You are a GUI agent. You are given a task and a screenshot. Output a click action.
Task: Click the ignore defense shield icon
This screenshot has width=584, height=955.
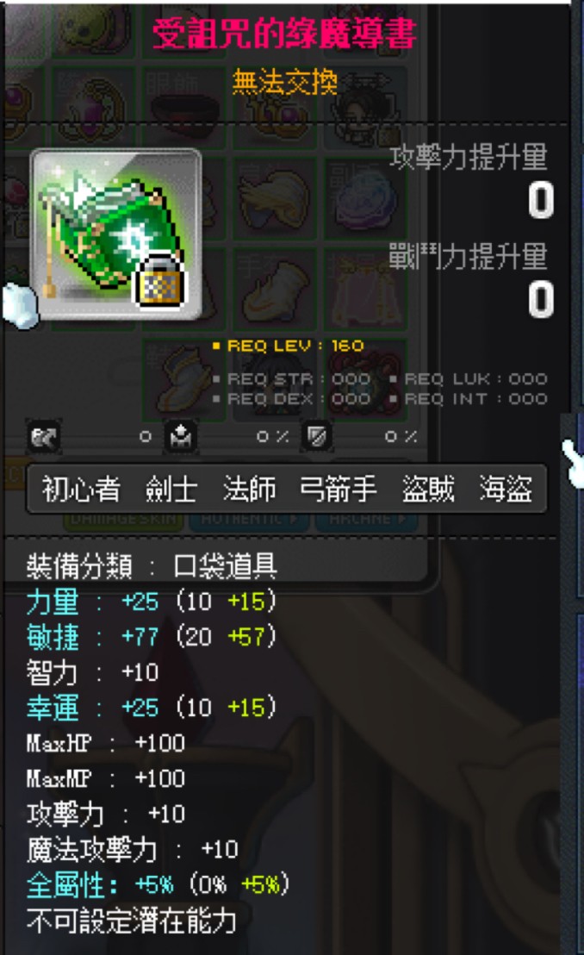pyautogui.click(x=317, y=436)
